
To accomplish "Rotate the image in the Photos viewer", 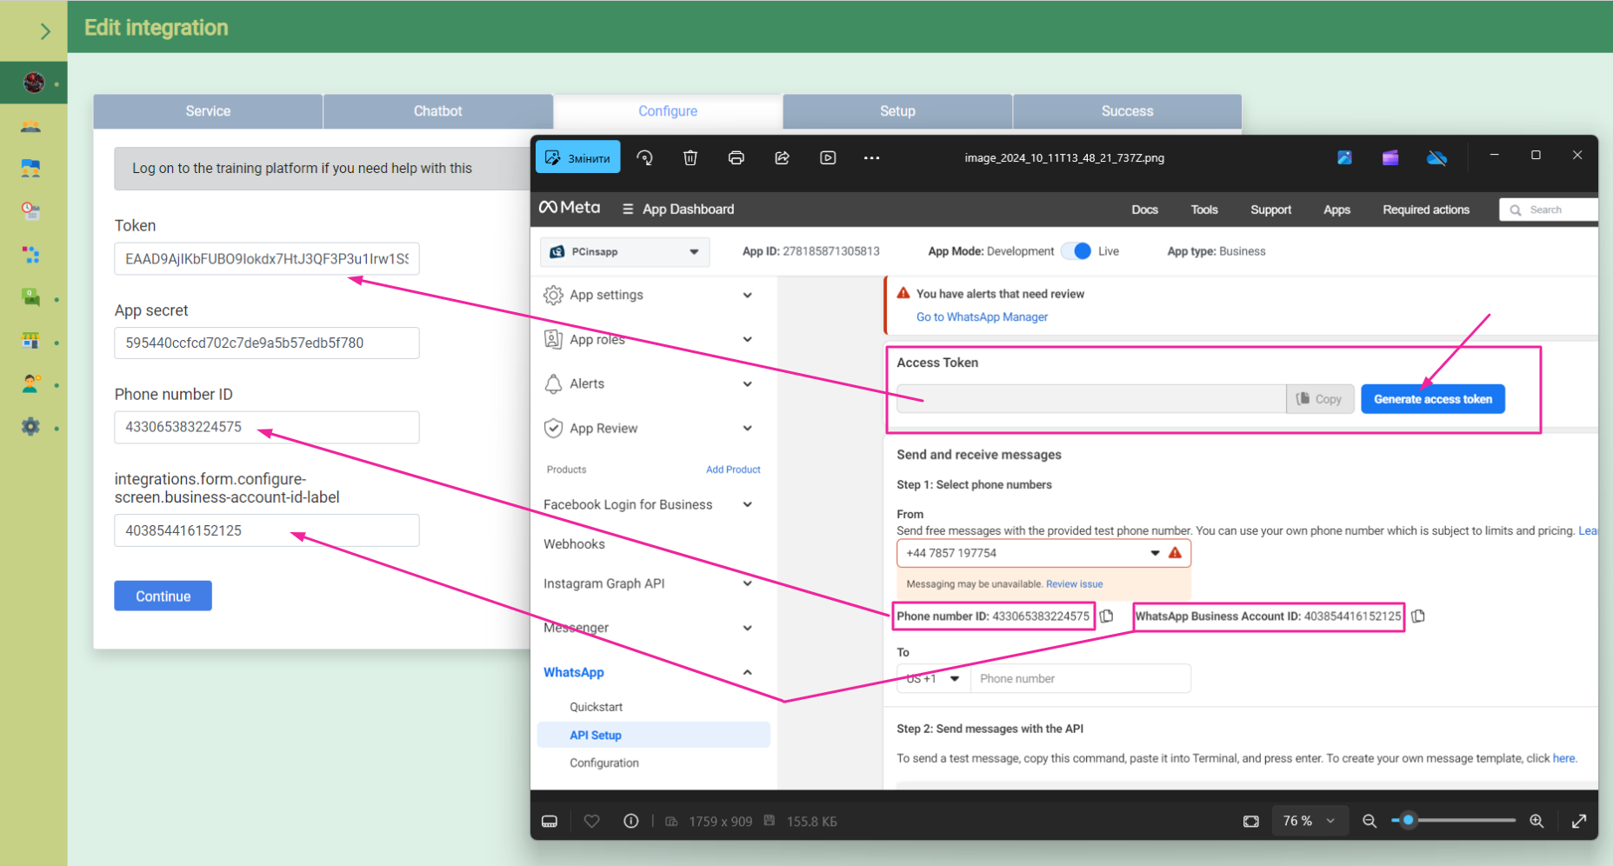I will pos(644,157).
